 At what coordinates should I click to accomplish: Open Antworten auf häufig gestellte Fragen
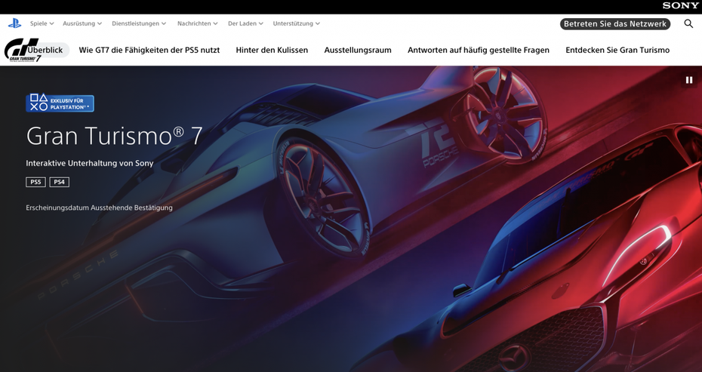(478, 50)
